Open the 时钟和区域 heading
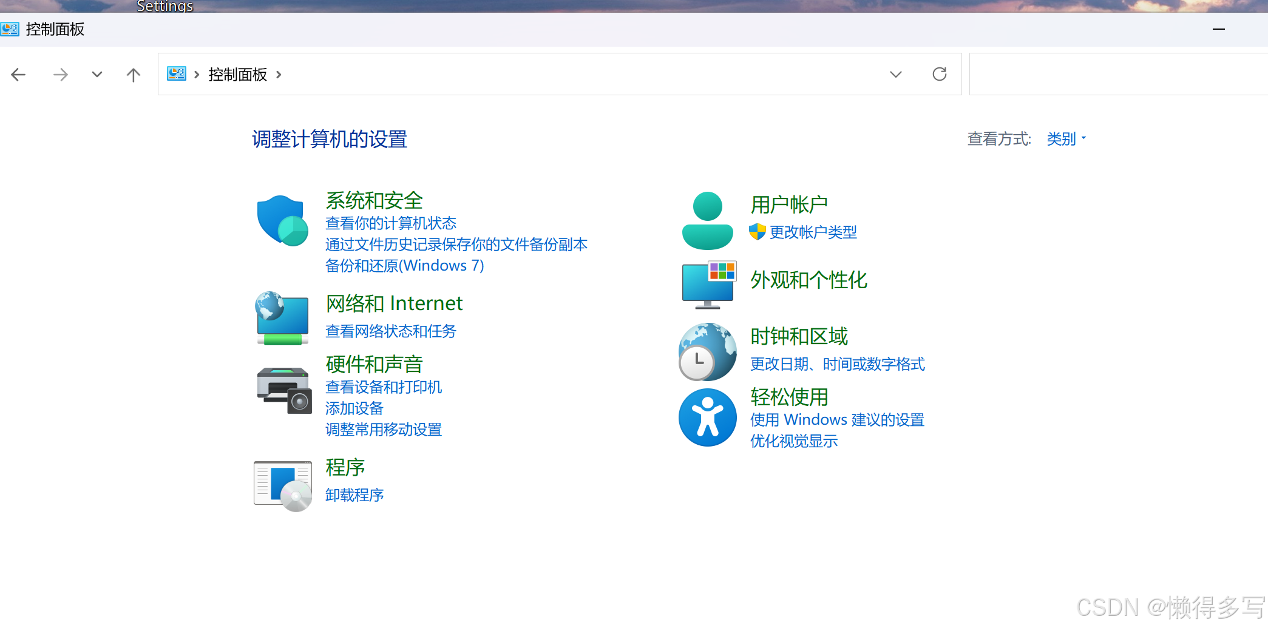The height and width of the screenshot is (628, 1268). point(799,336)
